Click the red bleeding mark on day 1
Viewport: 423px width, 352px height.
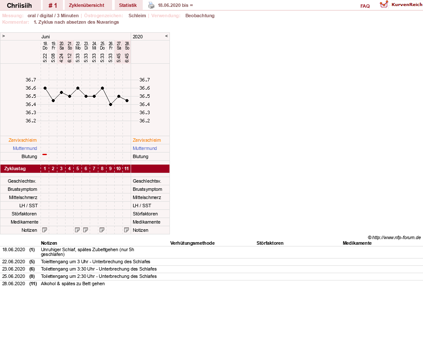[45, 154]
